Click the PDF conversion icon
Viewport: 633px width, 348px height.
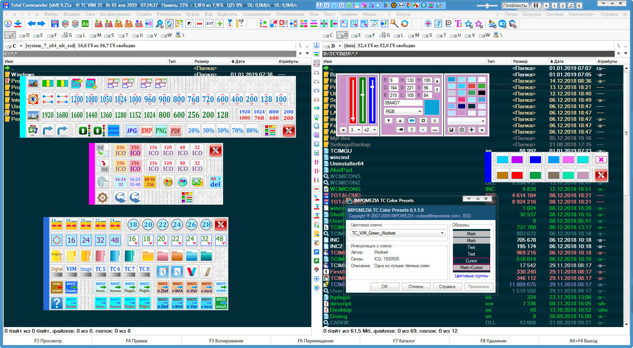[x=176, y=131]
